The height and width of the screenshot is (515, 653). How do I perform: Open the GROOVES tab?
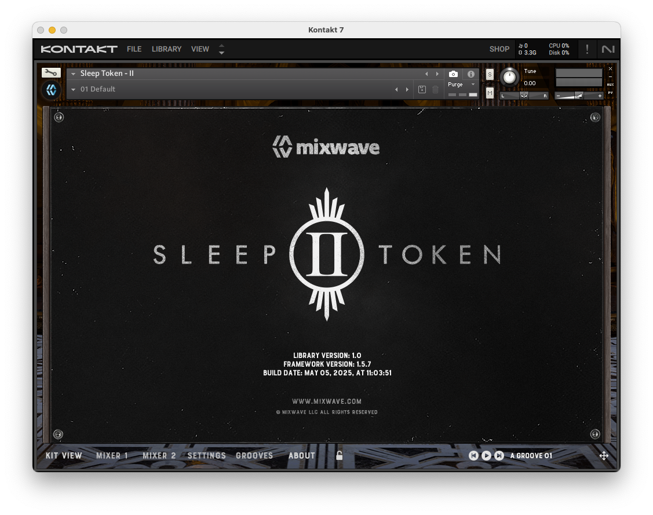coord(254,455)
